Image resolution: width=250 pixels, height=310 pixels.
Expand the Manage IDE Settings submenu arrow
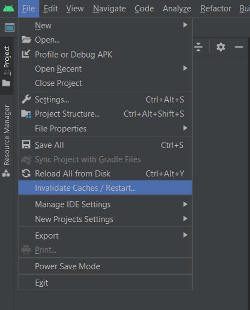pos(185,204)
